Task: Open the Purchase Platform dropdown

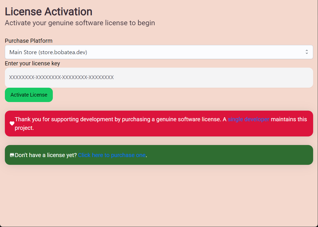Action: [x=159, y=52]
